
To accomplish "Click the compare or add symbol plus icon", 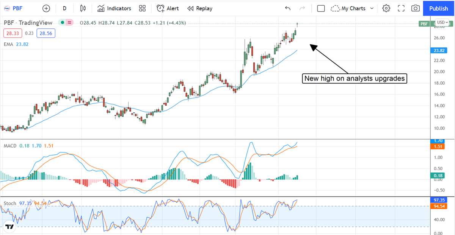I will pos(46,8).
